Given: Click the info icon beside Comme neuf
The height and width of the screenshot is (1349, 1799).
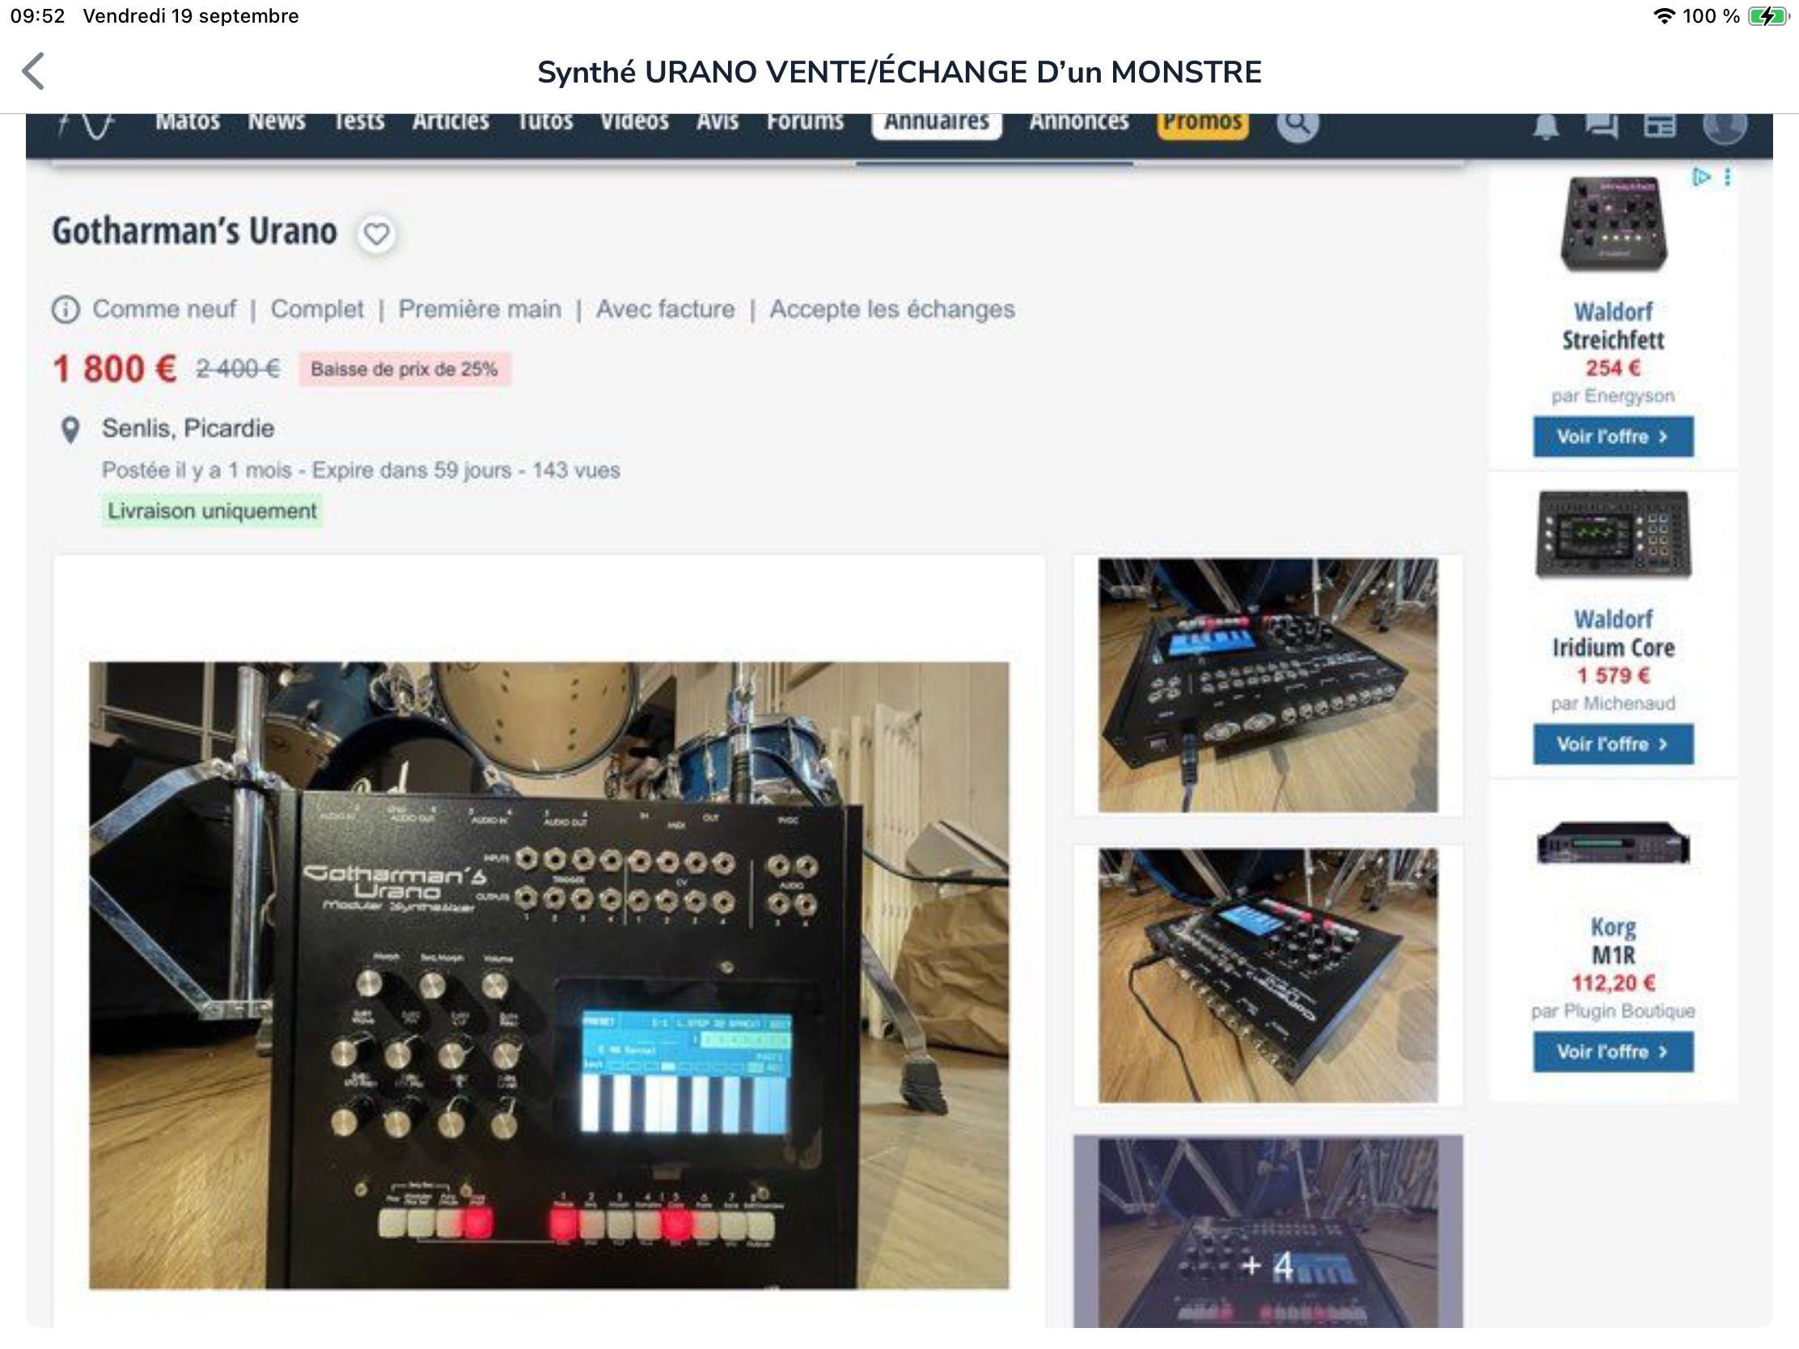Looking at the screenshot, I should 66,310.
